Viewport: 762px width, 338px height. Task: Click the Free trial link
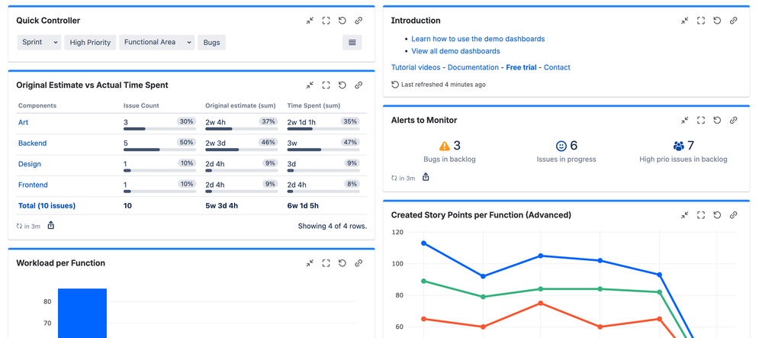pyautogui.click(x=521, y=68)
